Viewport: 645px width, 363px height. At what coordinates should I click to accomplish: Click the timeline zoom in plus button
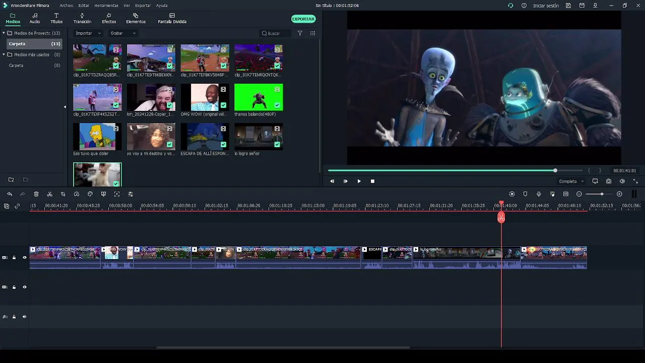[x=619, y=194]
